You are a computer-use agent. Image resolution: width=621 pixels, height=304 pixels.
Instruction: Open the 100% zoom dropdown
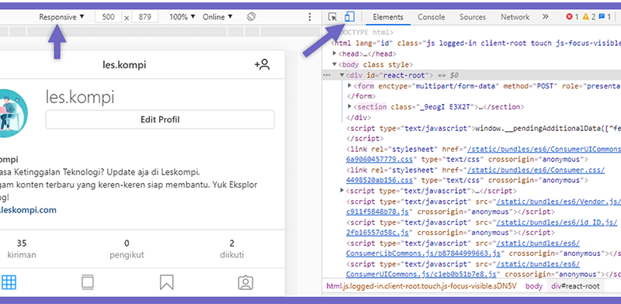click(x=182, y=17)
